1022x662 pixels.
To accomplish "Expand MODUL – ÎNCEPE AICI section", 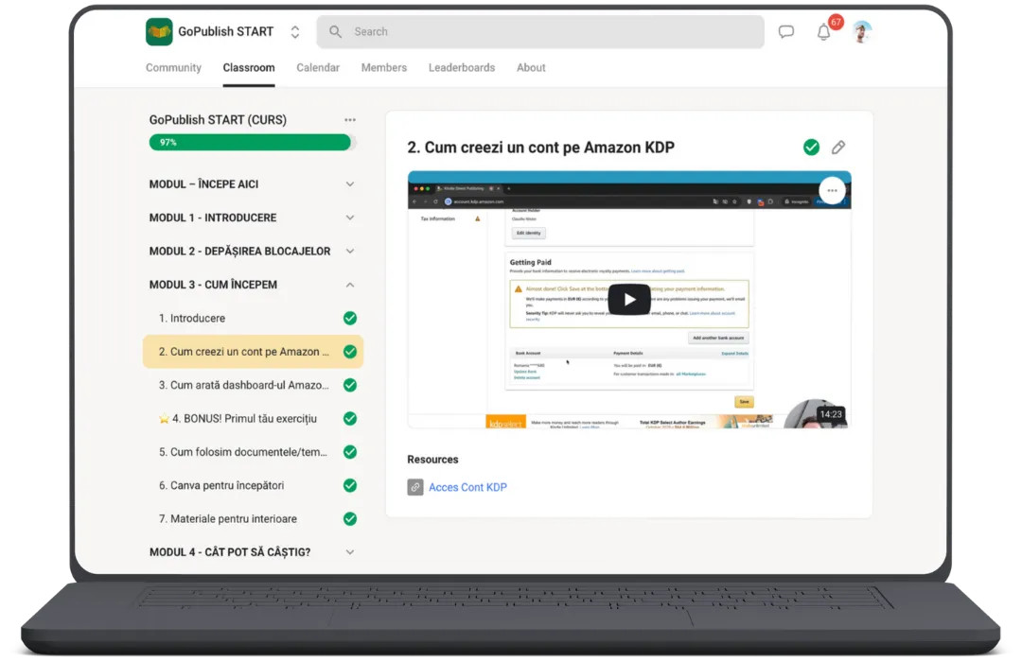I will (x=253, y=184).
